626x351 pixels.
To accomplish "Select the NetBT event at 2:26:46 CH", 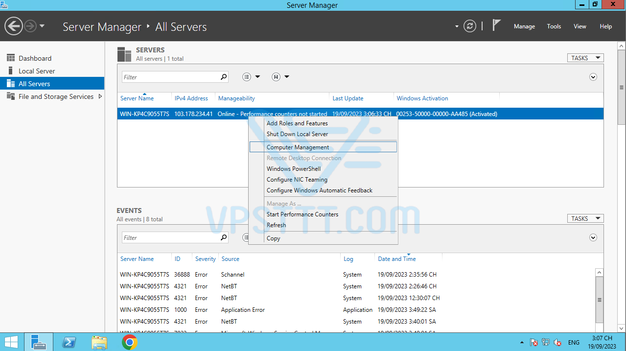I will tap(356, 286).
